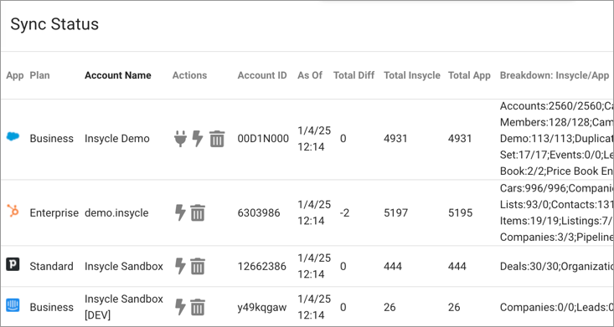Click trash icon for account 12662386
Viewport: 614px width, 327px height.
pyautogui.click(x=198, y=266)
